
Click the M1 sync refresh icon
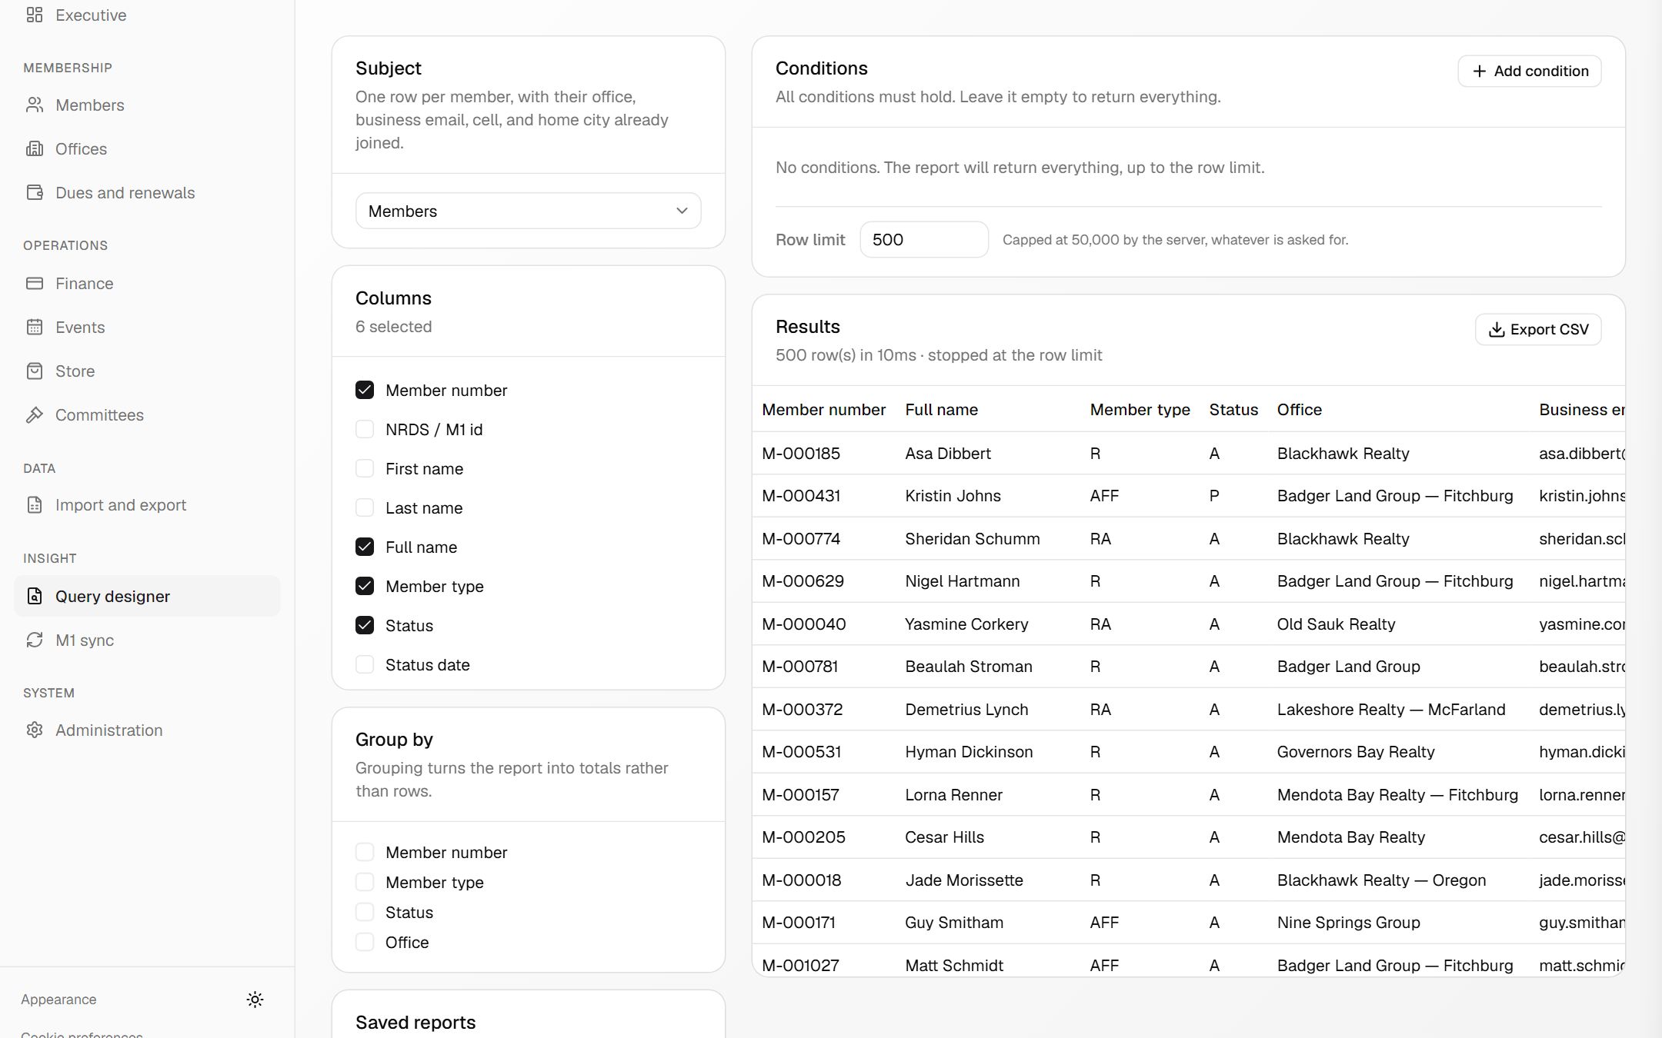(x=35, y=640)
